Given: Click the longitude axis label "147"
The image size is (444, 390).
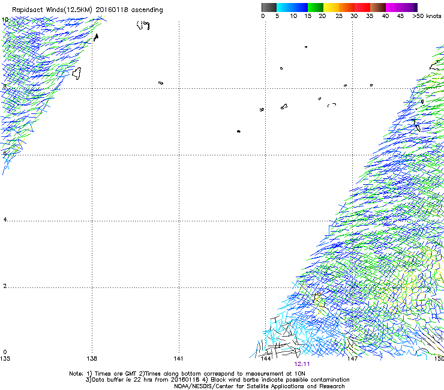Looking at the screenshot, I should point(352,359).
